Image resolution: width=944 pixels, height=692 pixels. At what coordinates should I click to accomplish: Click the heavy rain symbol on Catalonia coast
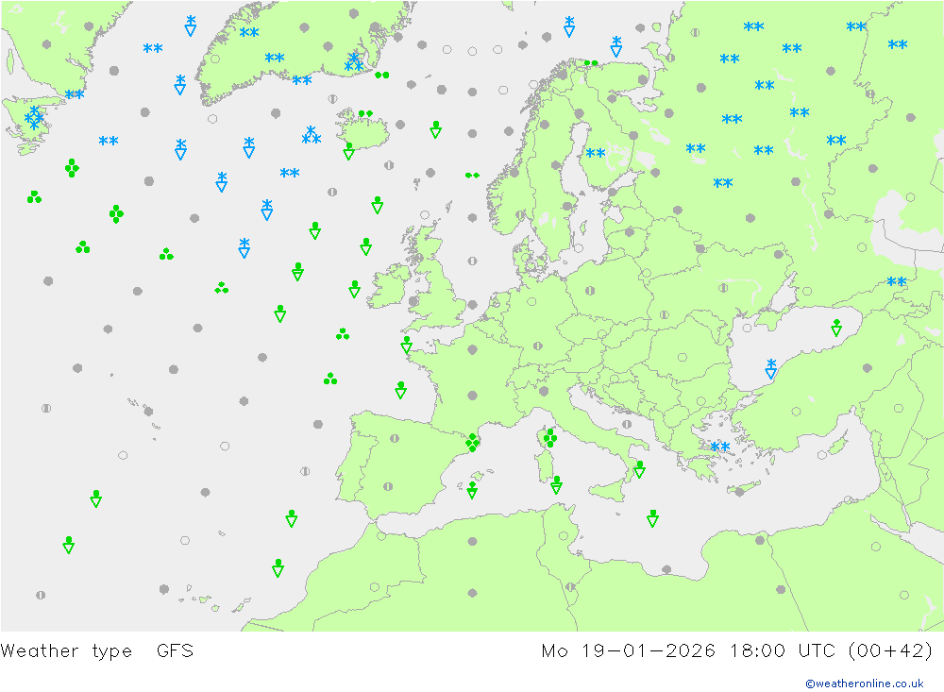coord(473,443)
